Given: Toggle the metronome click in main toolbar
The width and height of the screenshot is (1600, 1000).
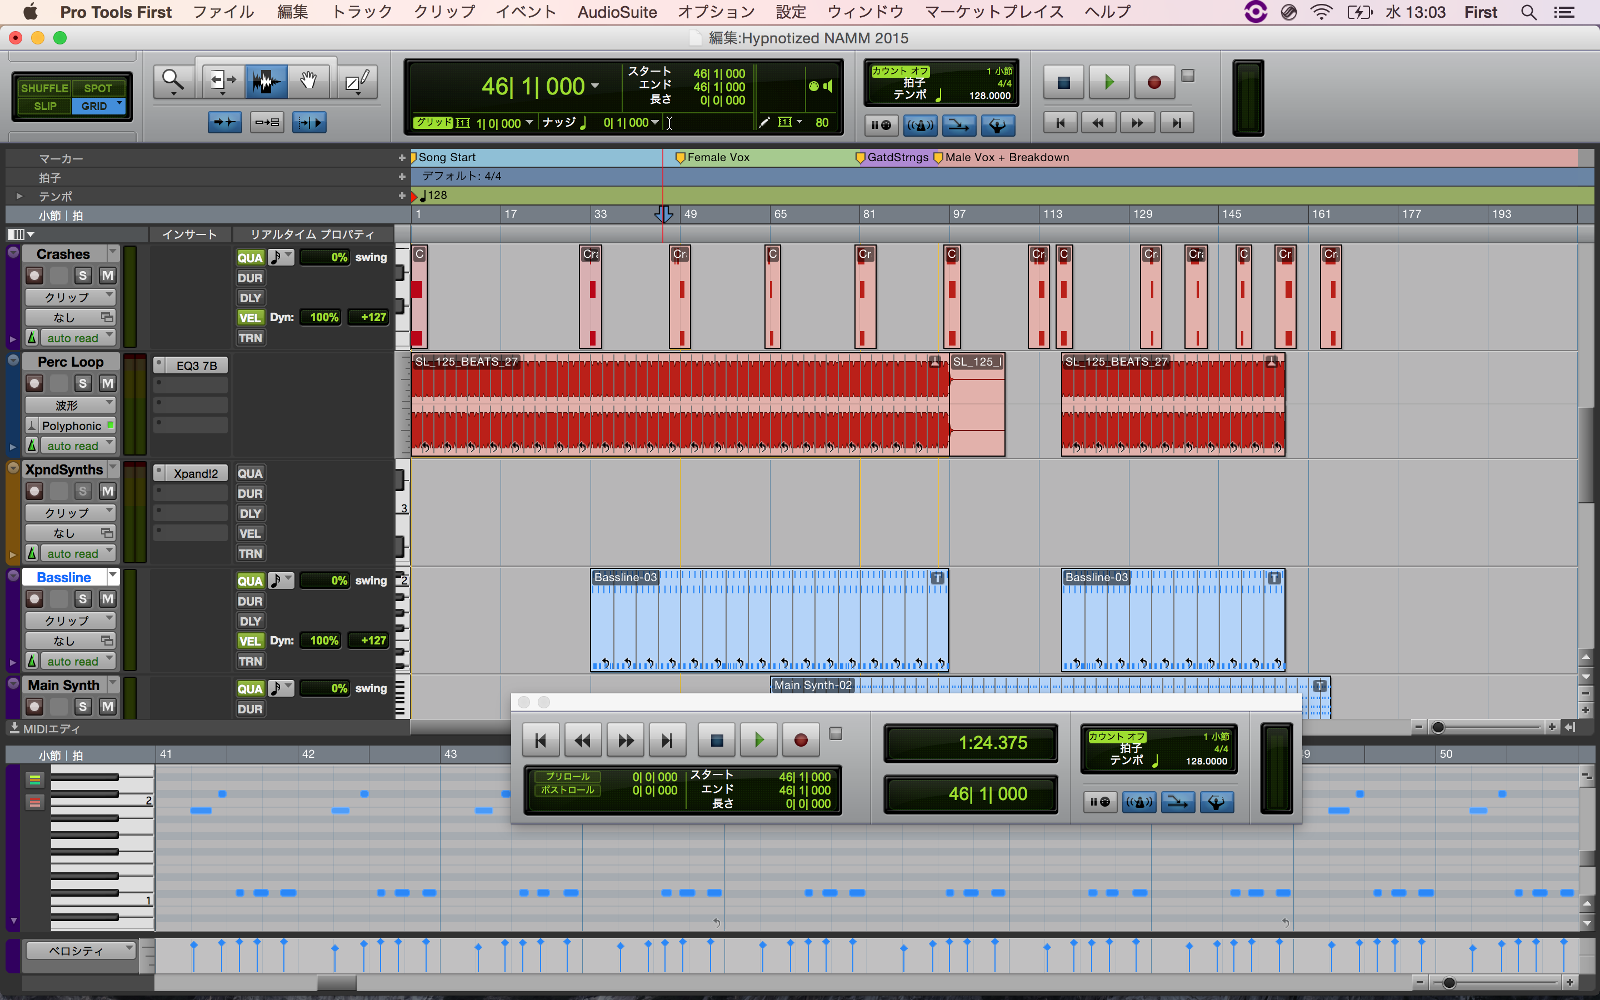Looking at the screenshot, I should coord(921,125).
